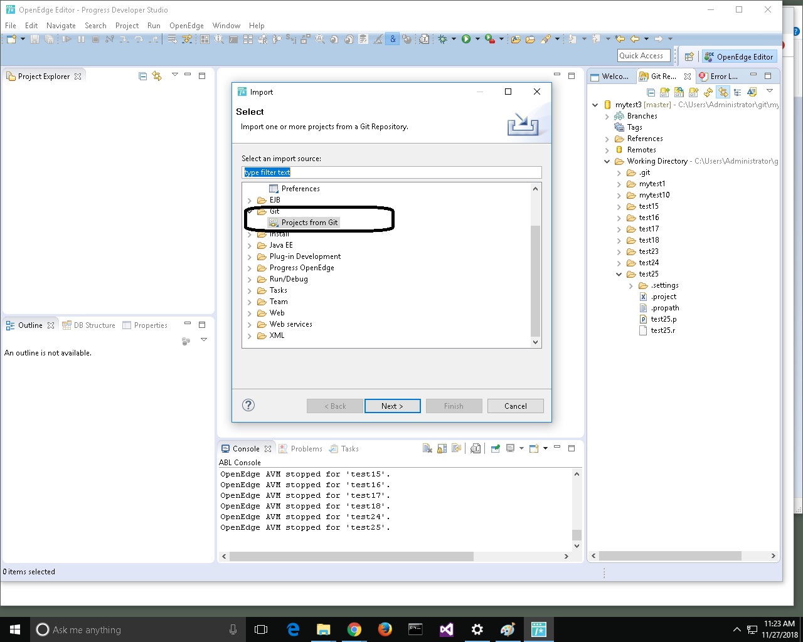Open the Navigate menu

tap(61, 26)
